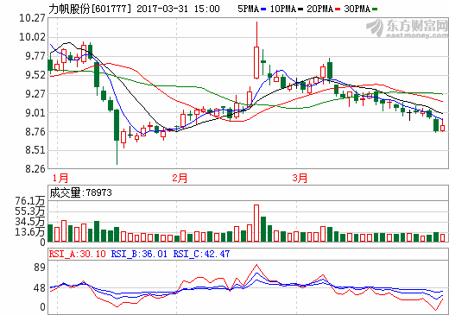Screen dimensions: 449x315
Task: Click the 10.02 price axis label
Action: point(32,37)
